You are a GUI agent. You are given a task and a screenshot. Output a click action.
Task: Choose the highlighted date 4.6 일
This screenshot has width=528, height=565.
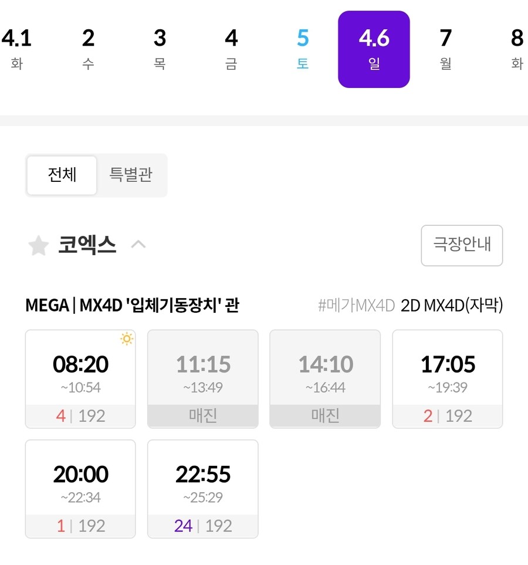pos(374,49)
